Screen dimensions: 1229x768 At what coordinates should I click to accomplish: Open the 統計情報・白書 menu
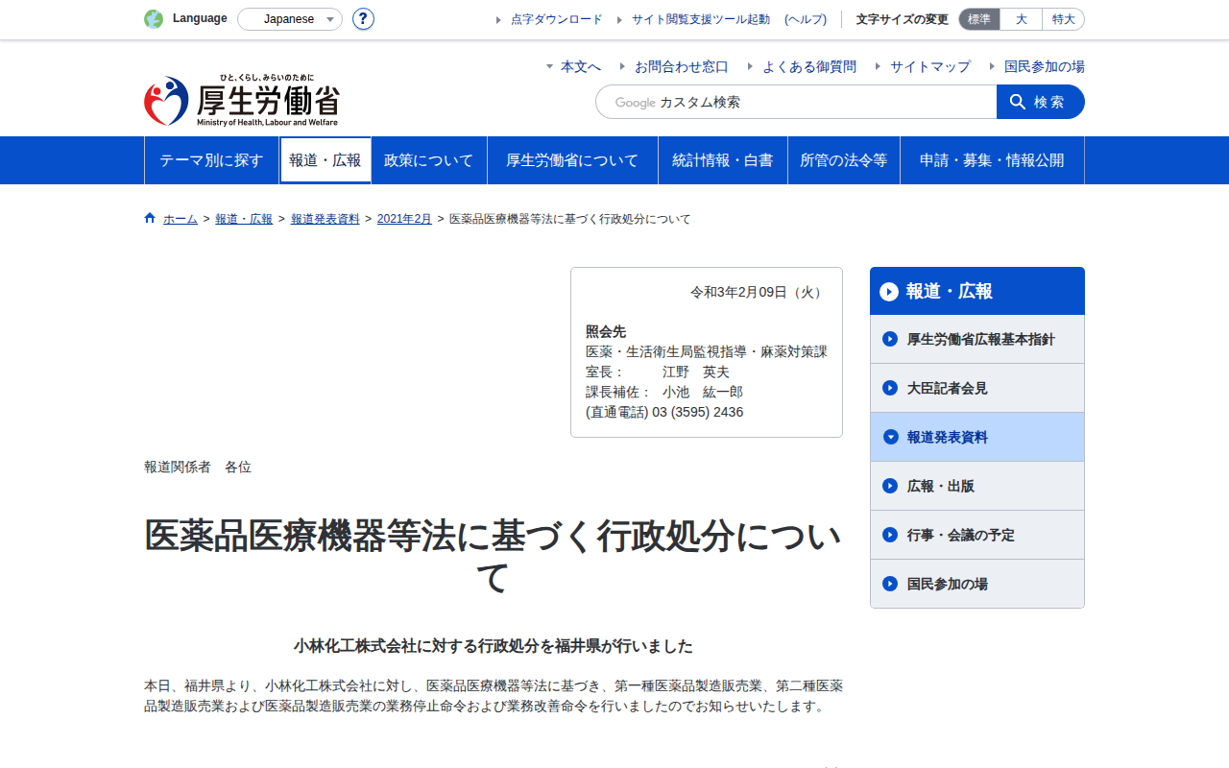[723, 160]
